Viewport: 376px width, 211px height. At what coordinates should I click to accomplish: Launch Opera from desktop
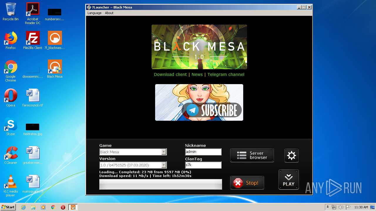[11, 98]
